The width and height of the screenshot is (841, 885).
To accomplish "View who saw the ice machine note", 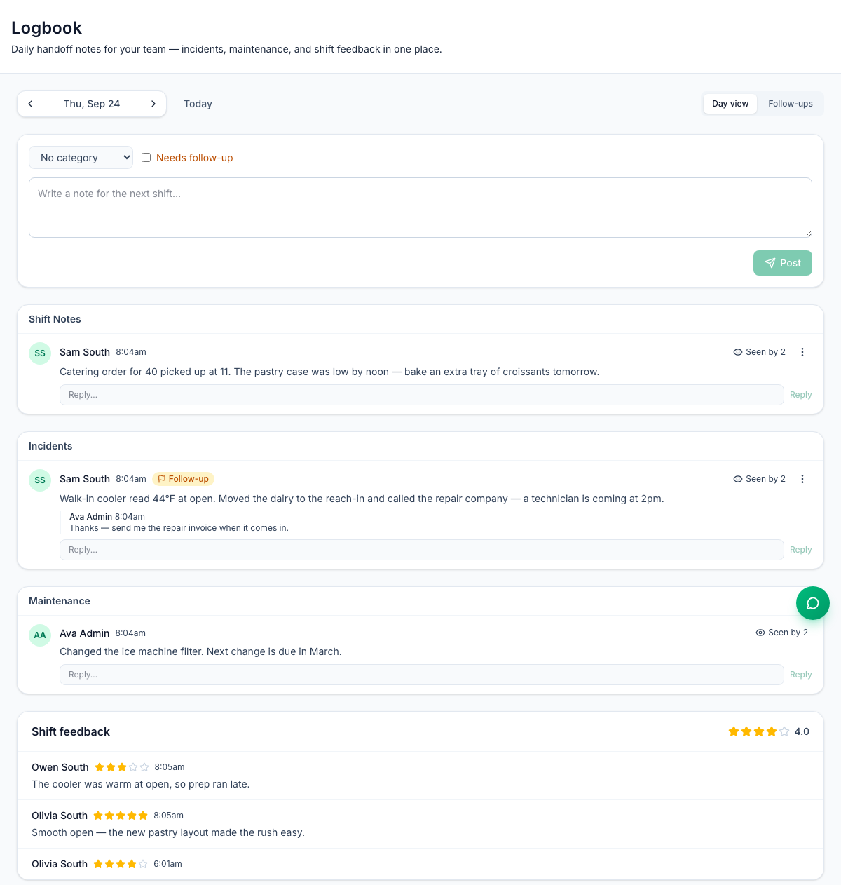I will 781,633.
